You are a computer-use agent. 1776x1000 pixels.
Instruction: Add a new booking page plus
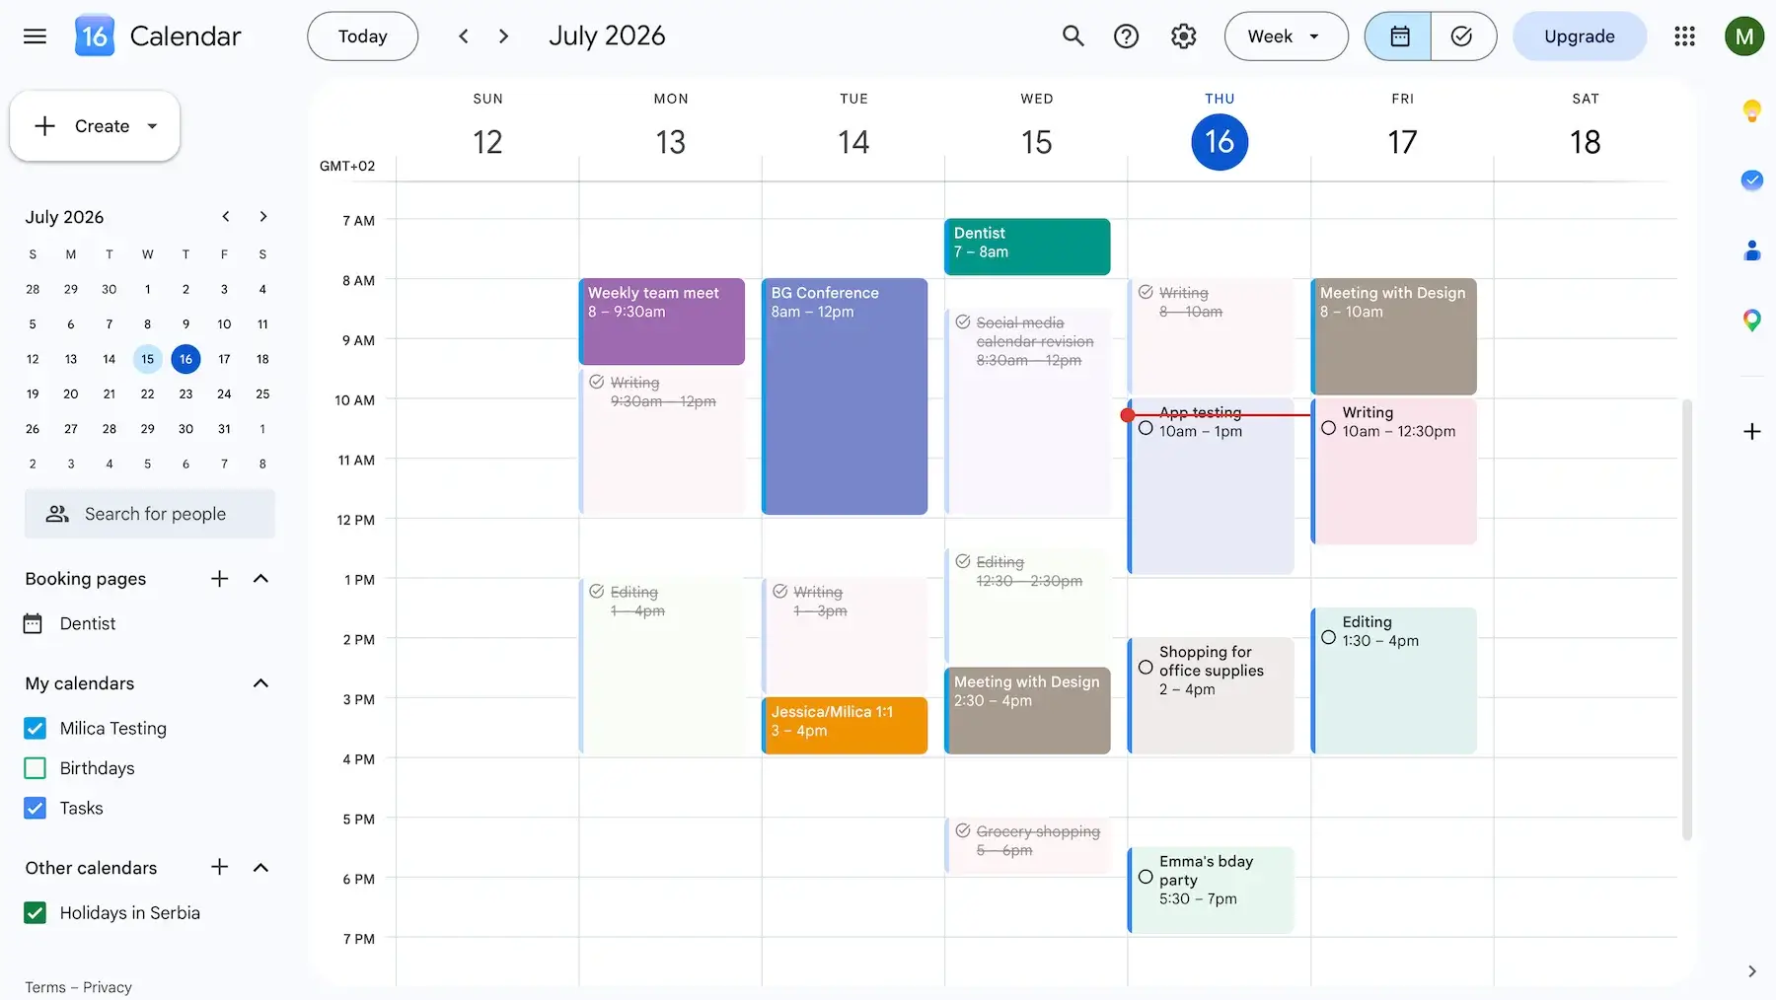point(219,579)
